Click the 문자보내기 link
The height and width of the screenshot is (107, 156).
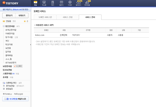click(20, 86)
